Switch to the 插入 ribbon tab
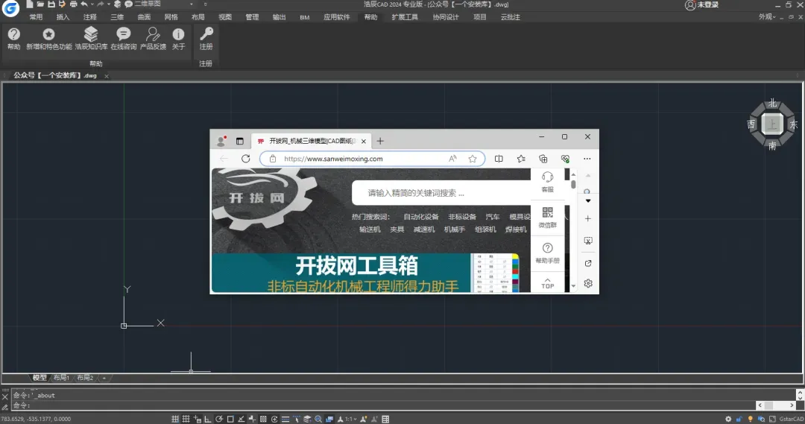Image resolution: width=805 pixels, height=424 pixels. [63, 17]
